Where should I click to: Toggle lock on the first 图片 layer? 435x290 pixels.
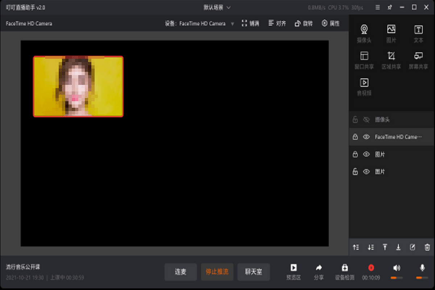(355, 154)
